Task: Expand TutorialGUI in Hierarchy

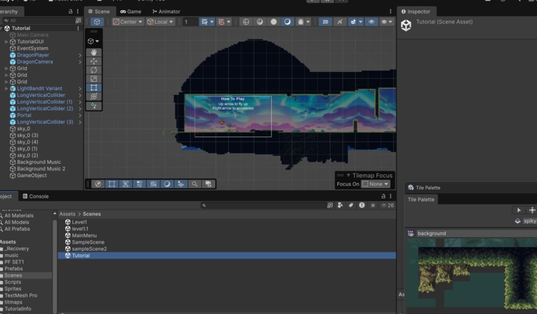Action: pyautogui.click(x=6, y=42)
